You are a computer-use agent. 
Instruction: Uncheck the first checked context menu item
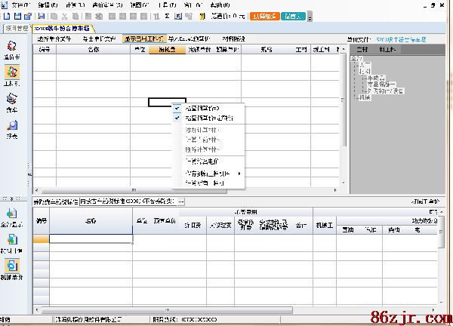(205, 108)
